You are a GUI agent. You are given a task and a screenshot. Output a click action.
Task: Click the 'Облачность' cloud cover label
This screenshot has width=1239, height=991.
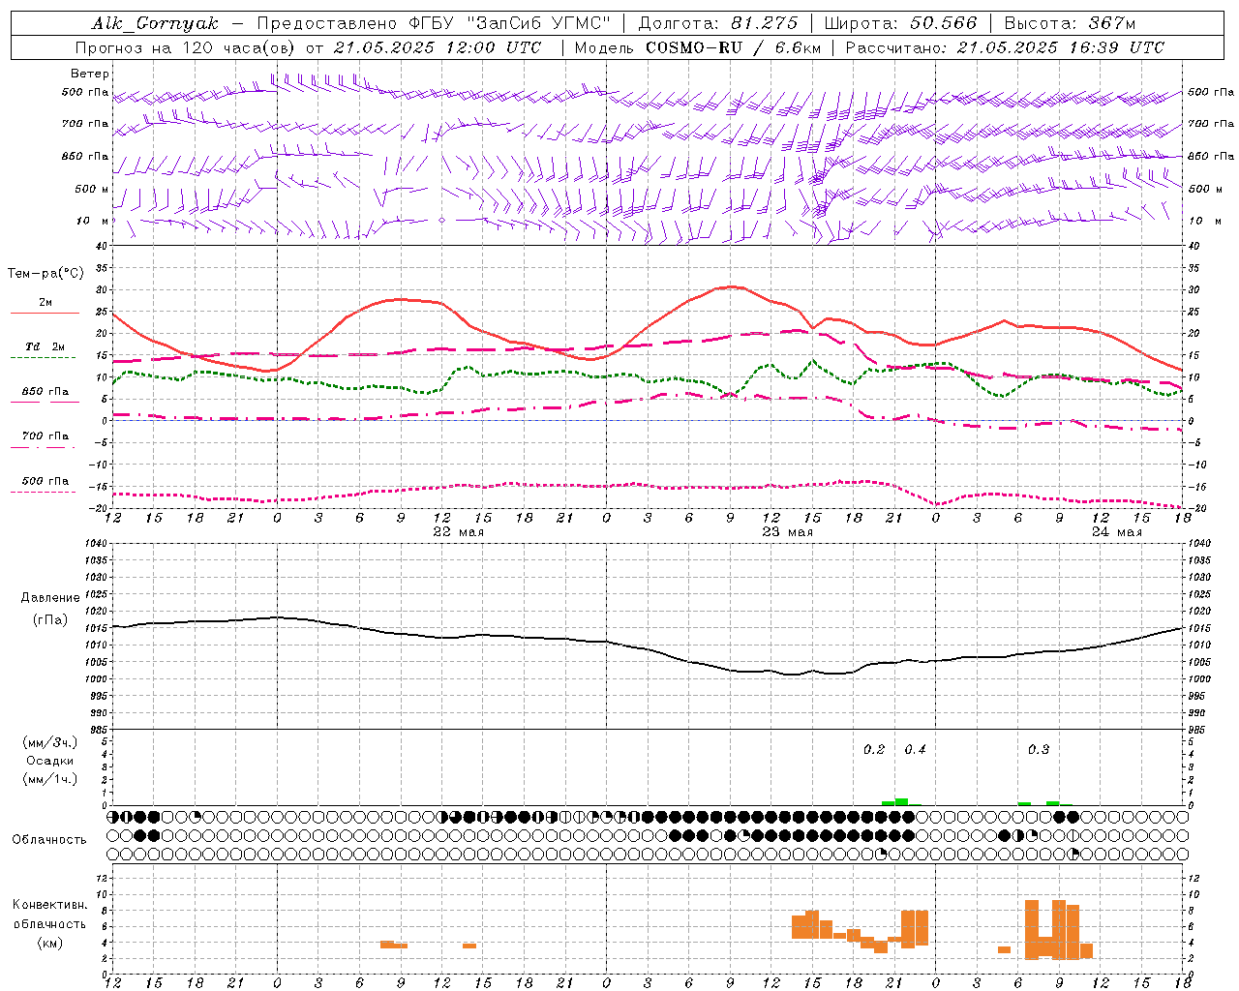[x=49, y=840]
